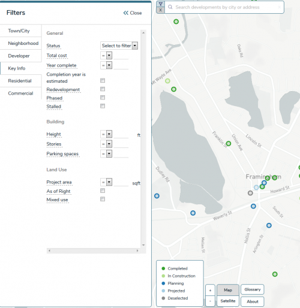Click the gray deselected marker near Framingham

(250, 193)
